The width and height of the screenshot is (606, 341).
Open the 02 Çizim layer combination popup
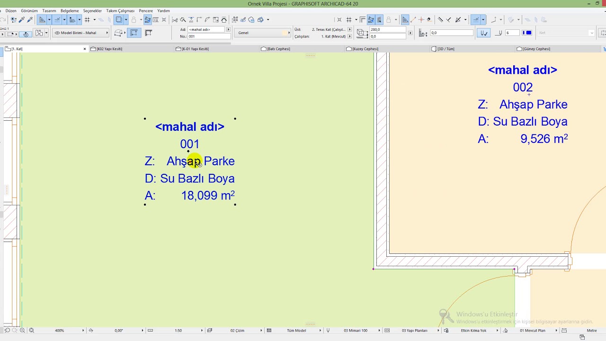237,330
